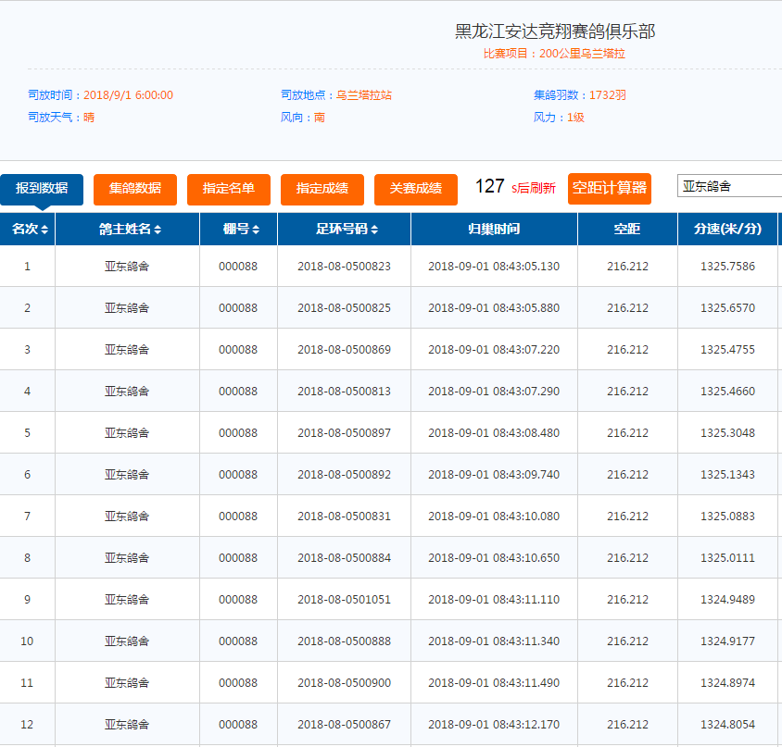782x747 pixels.
Task: Select ring number 2018-08-0500888
Action: (x=344, y=641)
